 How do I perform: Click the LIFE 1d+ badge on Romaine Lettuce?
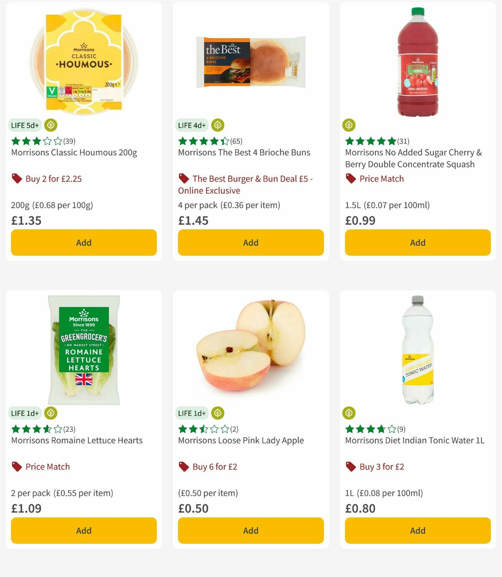25,413
